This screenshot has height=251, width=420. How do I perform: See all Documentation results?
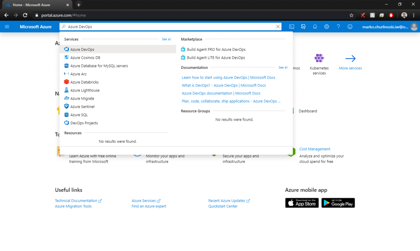pos(283,68)
